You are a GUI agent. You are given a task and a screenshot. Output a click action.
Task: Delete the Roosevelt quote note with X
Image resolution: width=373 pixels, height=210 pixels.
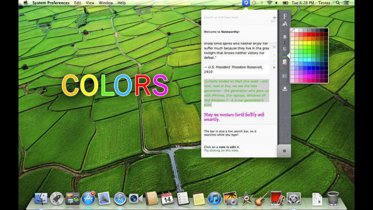(x=274, y=47)
